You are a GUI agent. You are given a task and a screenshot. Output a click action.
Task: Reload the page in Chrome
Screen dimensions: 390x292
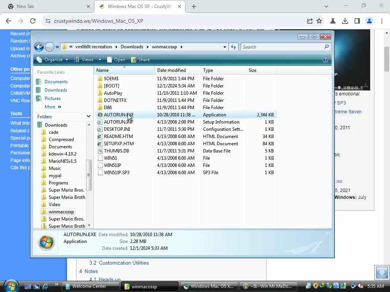(x=33, y=21)
